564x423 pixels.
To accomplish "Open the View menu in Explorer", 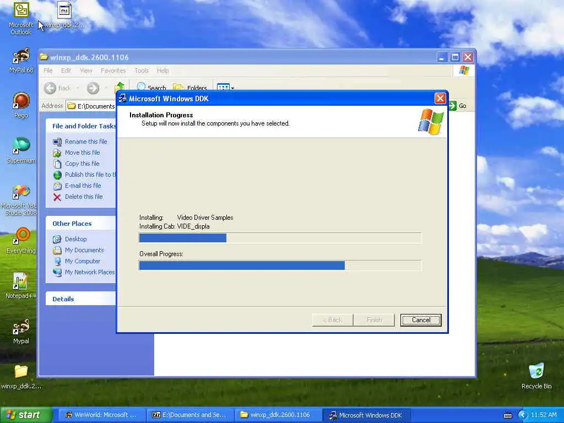I will pyautogui.click(x=86, y=70).
